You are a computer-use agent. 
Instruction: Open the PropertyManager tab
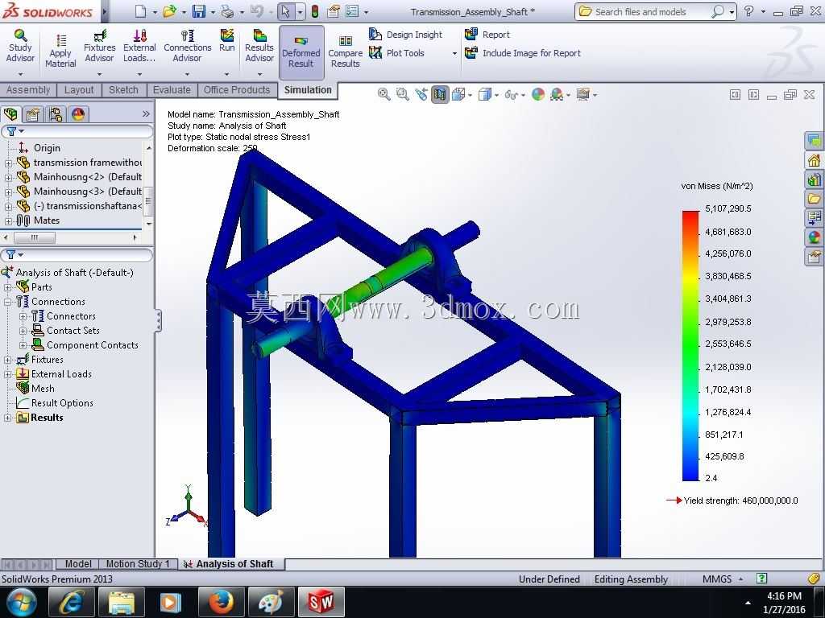point(33,114)
